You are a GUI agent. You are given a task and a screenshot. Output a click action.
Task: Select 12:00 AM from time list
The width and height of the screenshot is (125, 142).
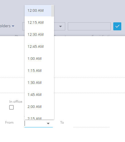tap(38, 11)
